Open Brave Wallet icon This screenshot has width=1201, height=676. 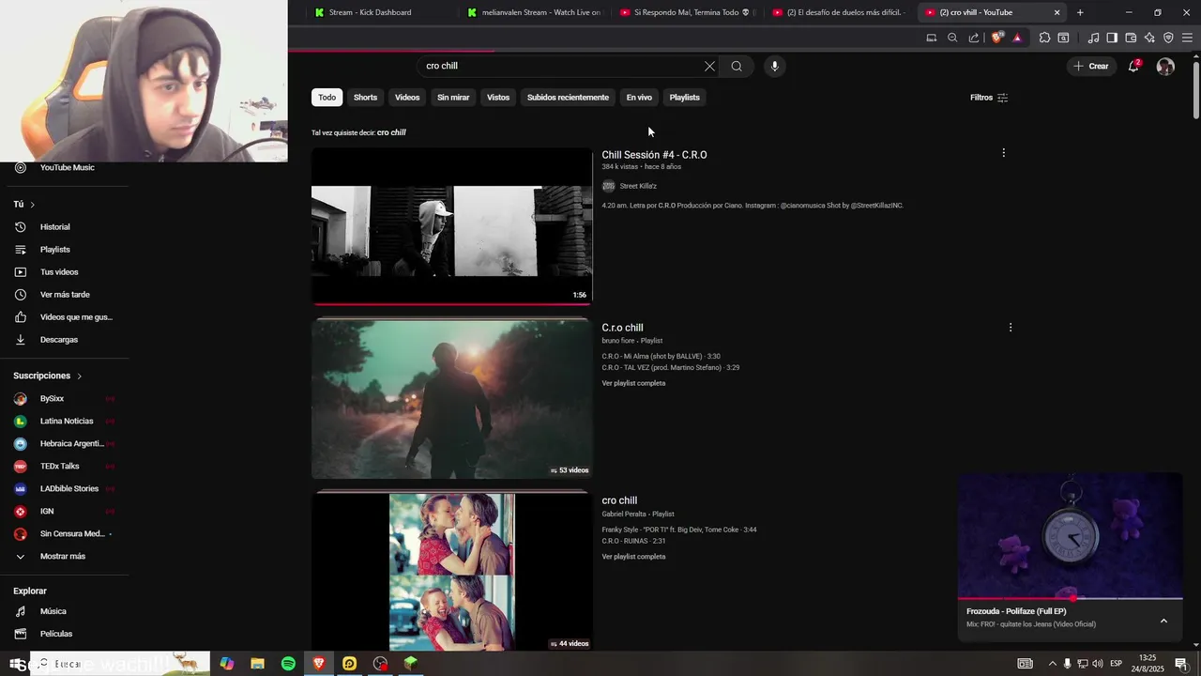click(1131, 38)
